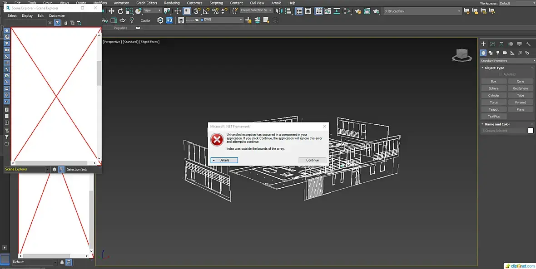Open Display menu in Scene Explorer
Screen dimensions: 536x269
(27, 15)
